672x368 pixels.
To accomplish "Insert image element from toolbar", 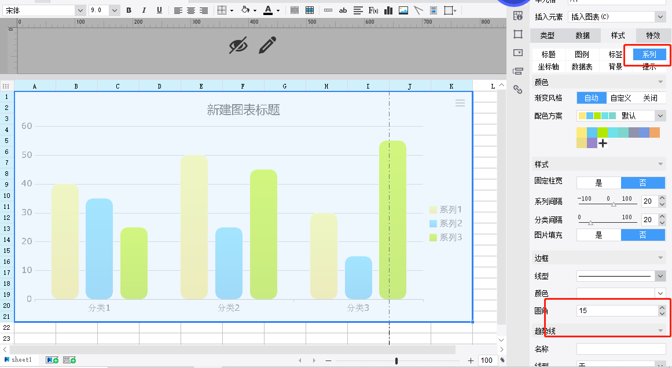I will (403, 10).
